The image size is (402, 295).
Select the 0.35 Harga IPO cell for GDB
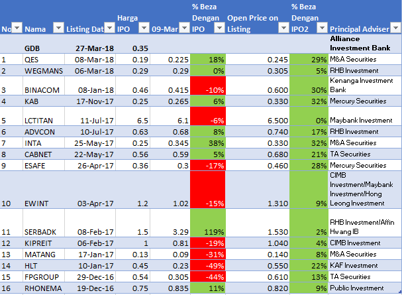click(x=133, y=44)
